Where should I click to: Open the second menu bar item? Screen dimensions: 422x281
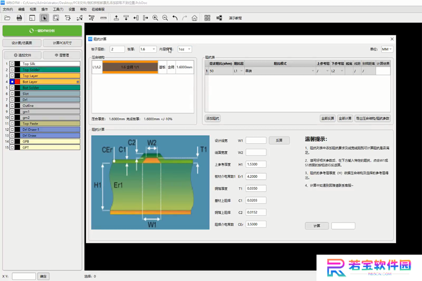click(21, 9)
